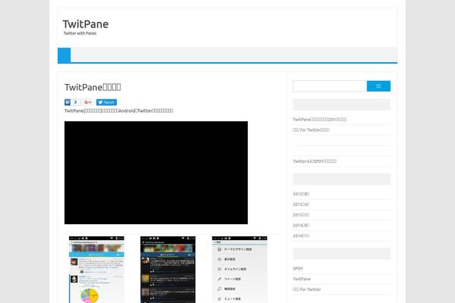Open the first 2014 archive link
This screenshot has width=455, height=303.
pyautogui.click(x=301, y=225)
